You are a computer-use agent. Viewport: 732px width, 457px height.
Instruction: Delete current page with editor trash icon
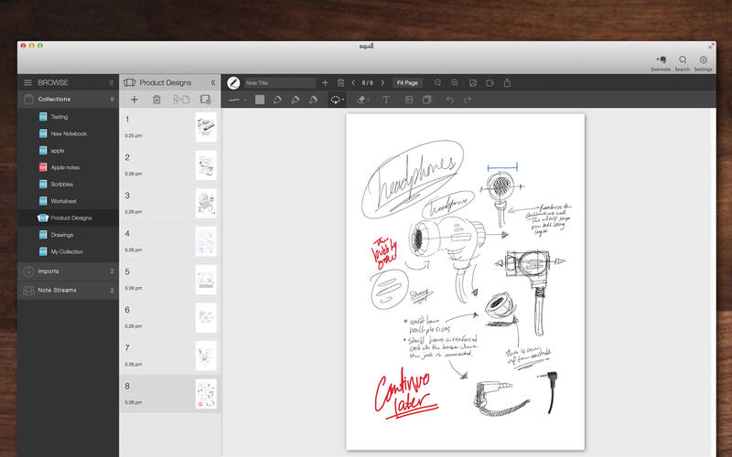[340, 83]
